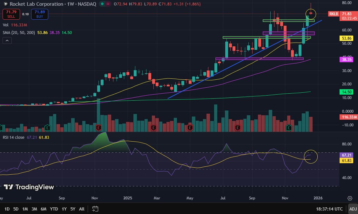Select the 3M time range

(34, 209)
